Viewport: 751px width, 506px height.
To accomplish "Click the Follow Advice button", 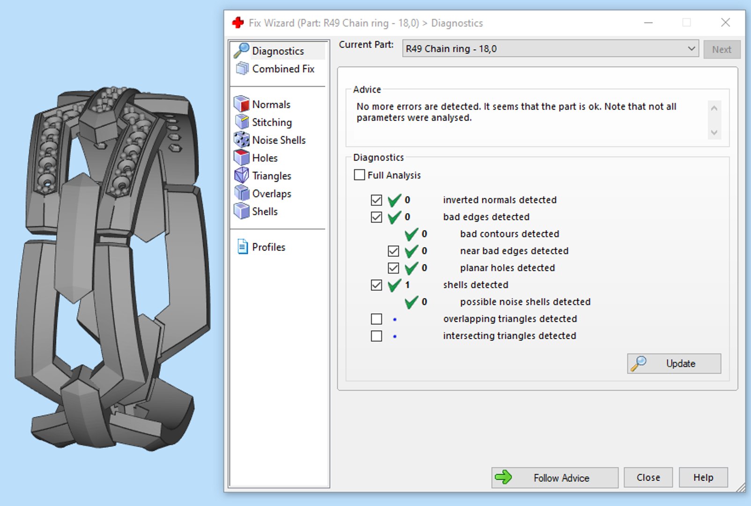I will (555, 477).
